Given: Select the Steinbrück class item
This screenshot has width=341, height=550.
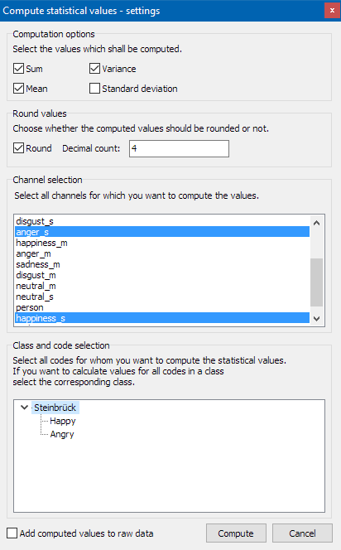Looking at the screenshot, I should (x=55, y=408).
